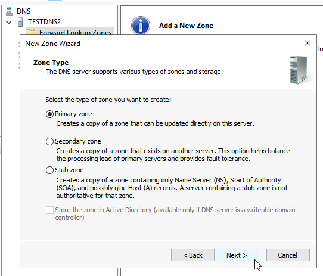Screen dimensions: 323x276
Task: Select TESTDNS2 in the tree
Action: (x=44, y=22)
